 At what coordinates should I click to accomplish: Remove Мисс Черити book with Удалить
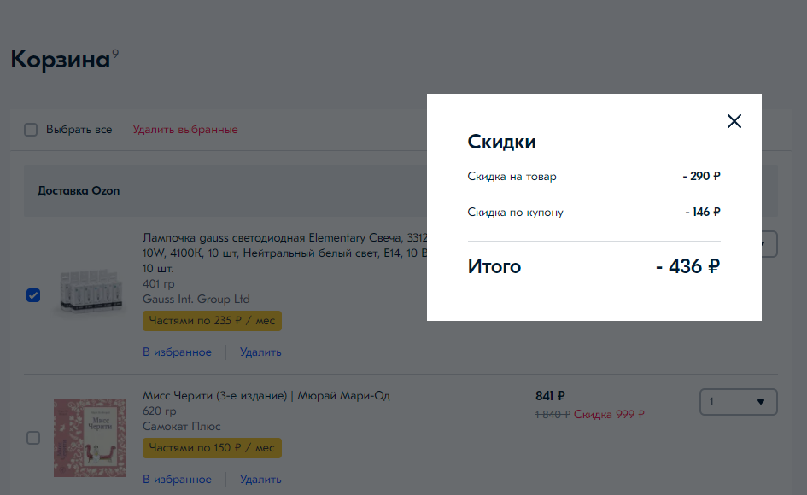pos(260,479)
